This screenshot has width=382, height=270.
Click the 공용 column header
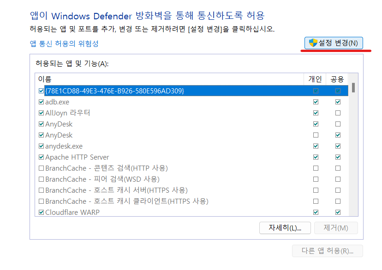(x=337, y=79)
